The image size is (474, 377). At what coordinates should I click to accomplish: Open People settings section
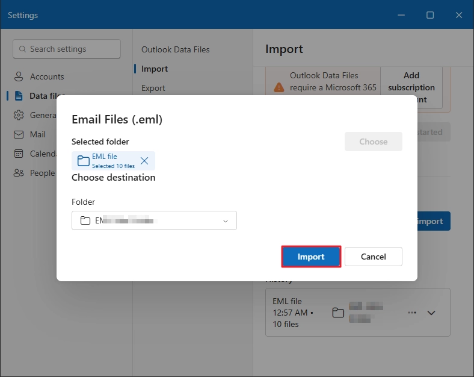34,173
